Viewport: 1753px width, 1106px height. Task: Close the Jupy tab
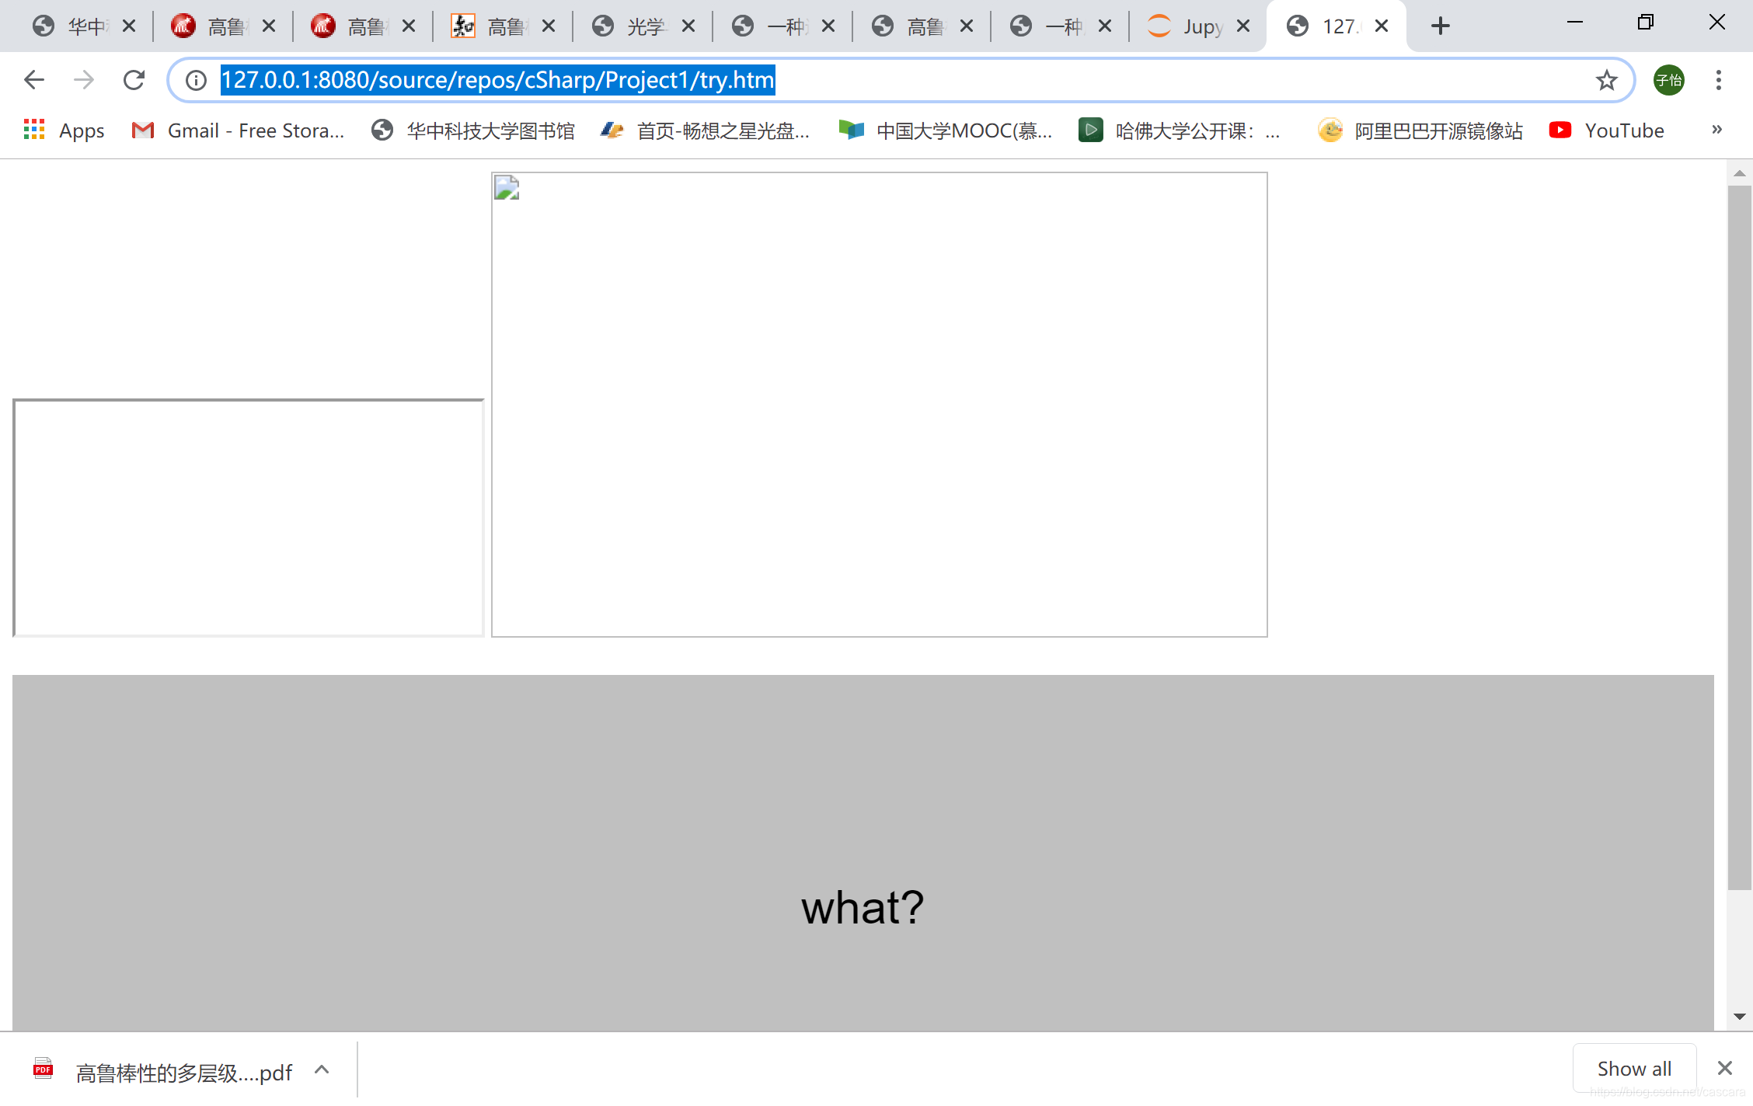click(x=1242, y=26)
